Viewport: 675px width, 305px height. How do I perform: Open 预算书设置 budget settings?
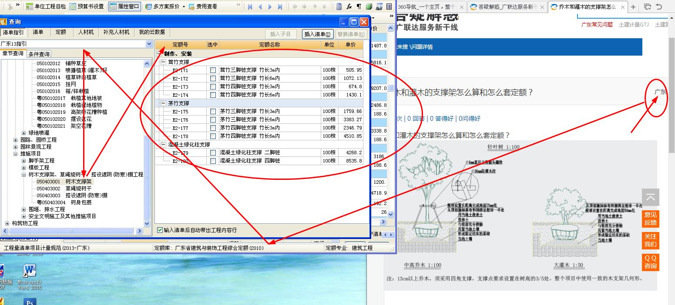(x=87, y=7)
